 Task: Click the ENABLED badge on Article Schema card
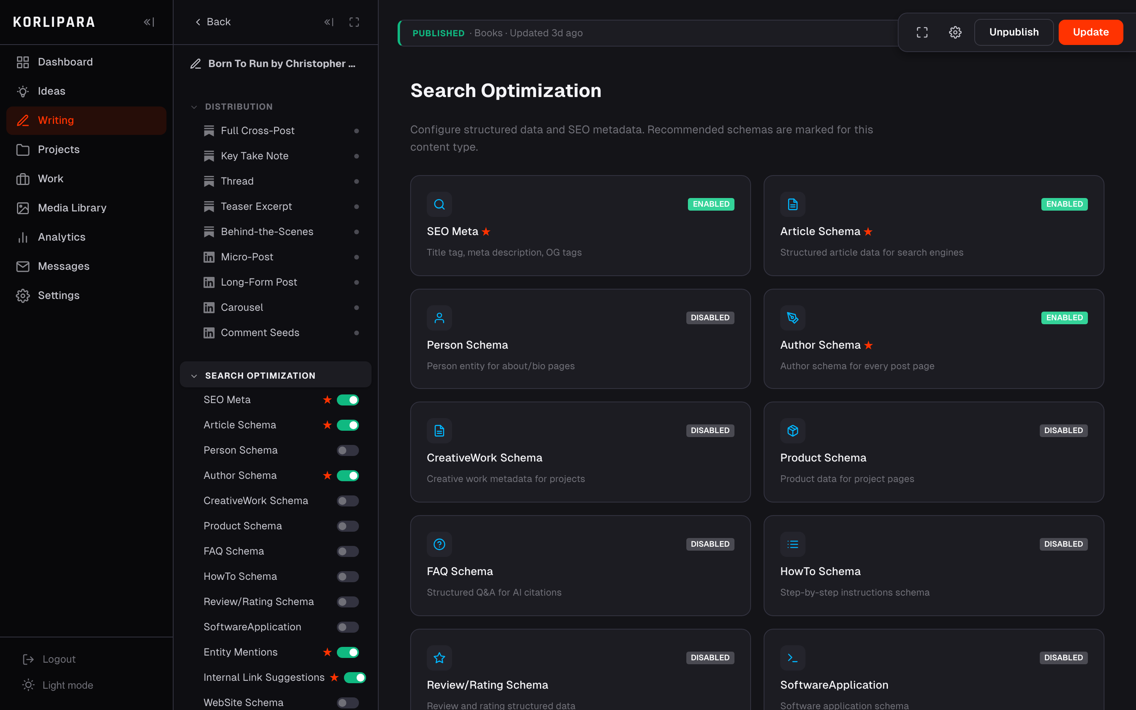[x=1064, y=204]
